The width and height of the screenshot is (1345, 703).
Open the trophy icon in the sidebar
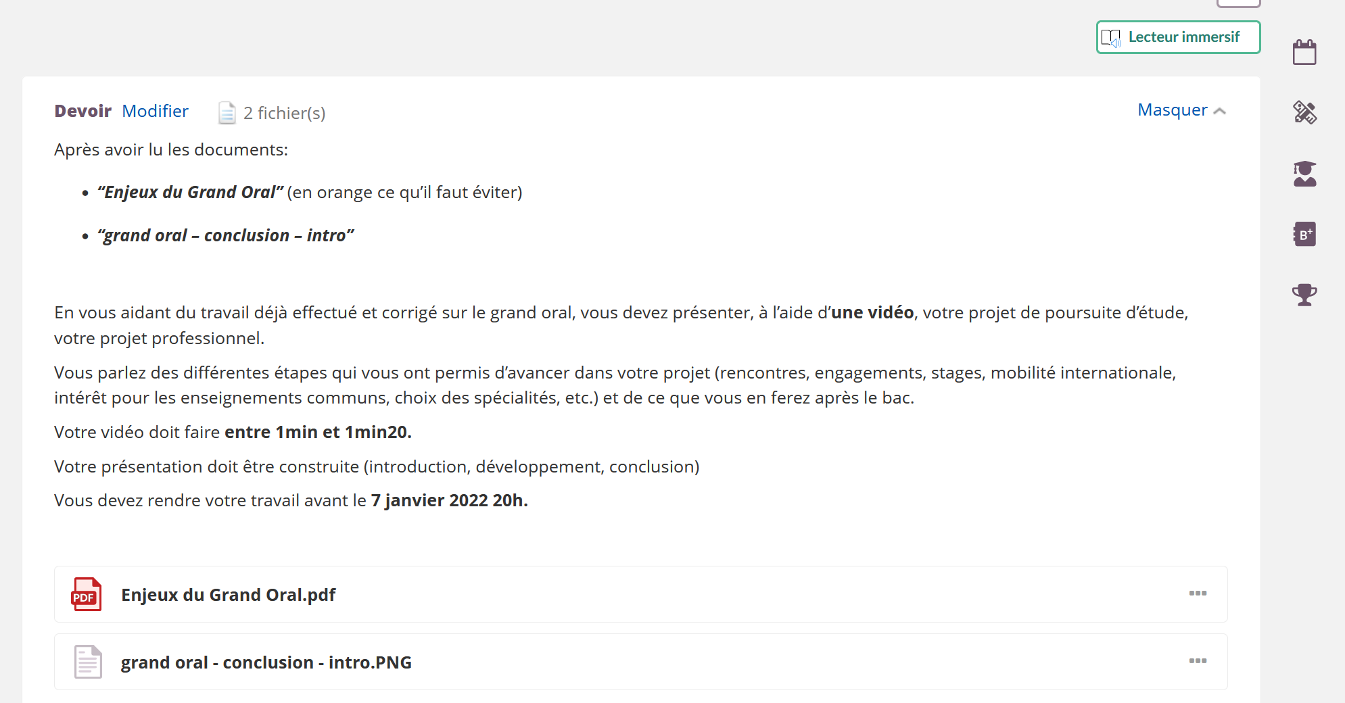1304,295
